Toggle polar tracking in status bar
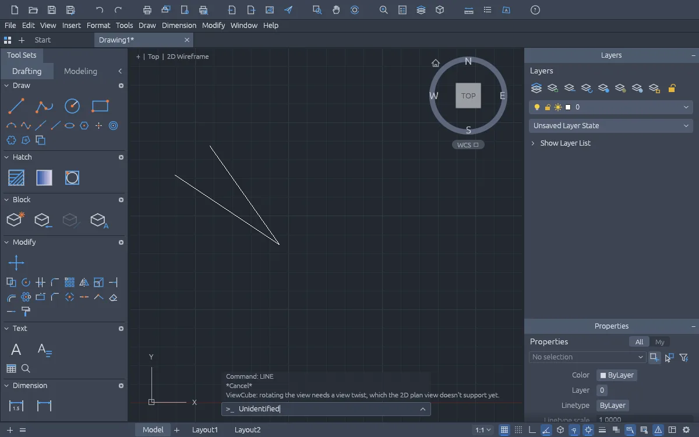This screenshot has width=699, height=437. click(546, 430)
